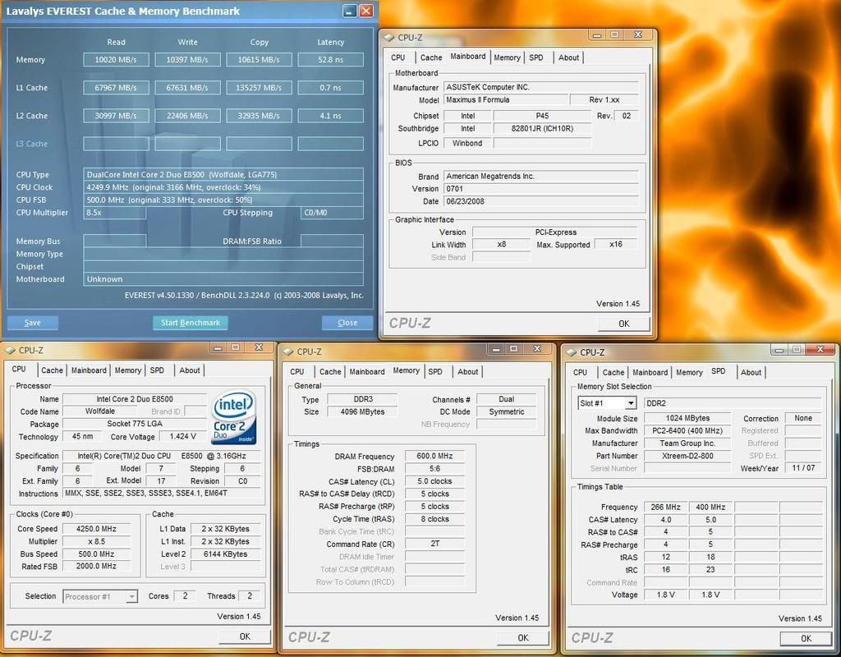Image resolution: width=841 pixels, height=657 pixels.
Task: Click OK in CPU-Z Mainboard window
Action: point(624,324)
